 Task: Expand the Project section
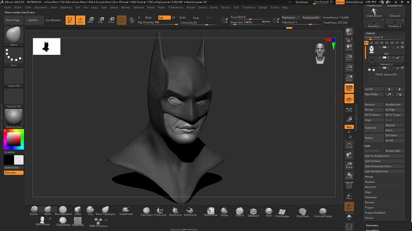369,208
